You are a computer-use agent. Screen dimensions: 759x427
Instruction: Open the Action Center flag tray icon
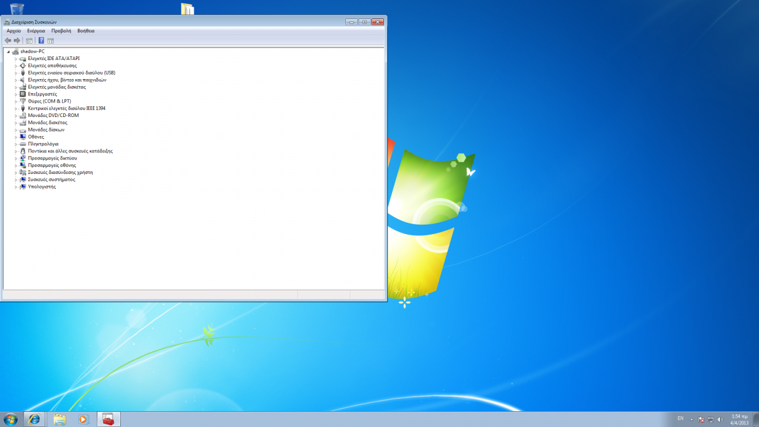(701, 419)
